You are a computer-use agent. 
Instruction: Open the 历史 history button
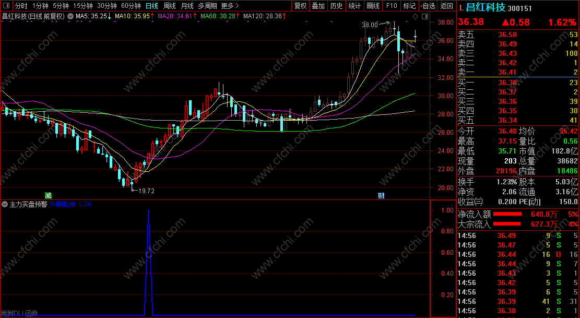point(336,6)
